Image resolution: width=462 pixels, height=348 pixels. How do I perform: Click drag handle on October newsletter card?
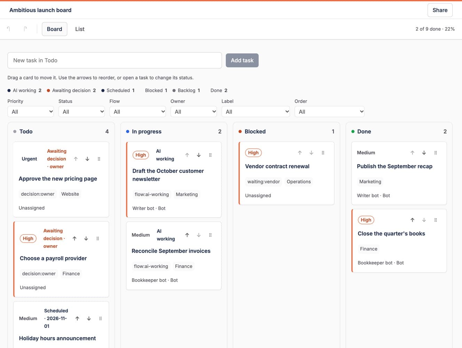click(x=210, y=155)
